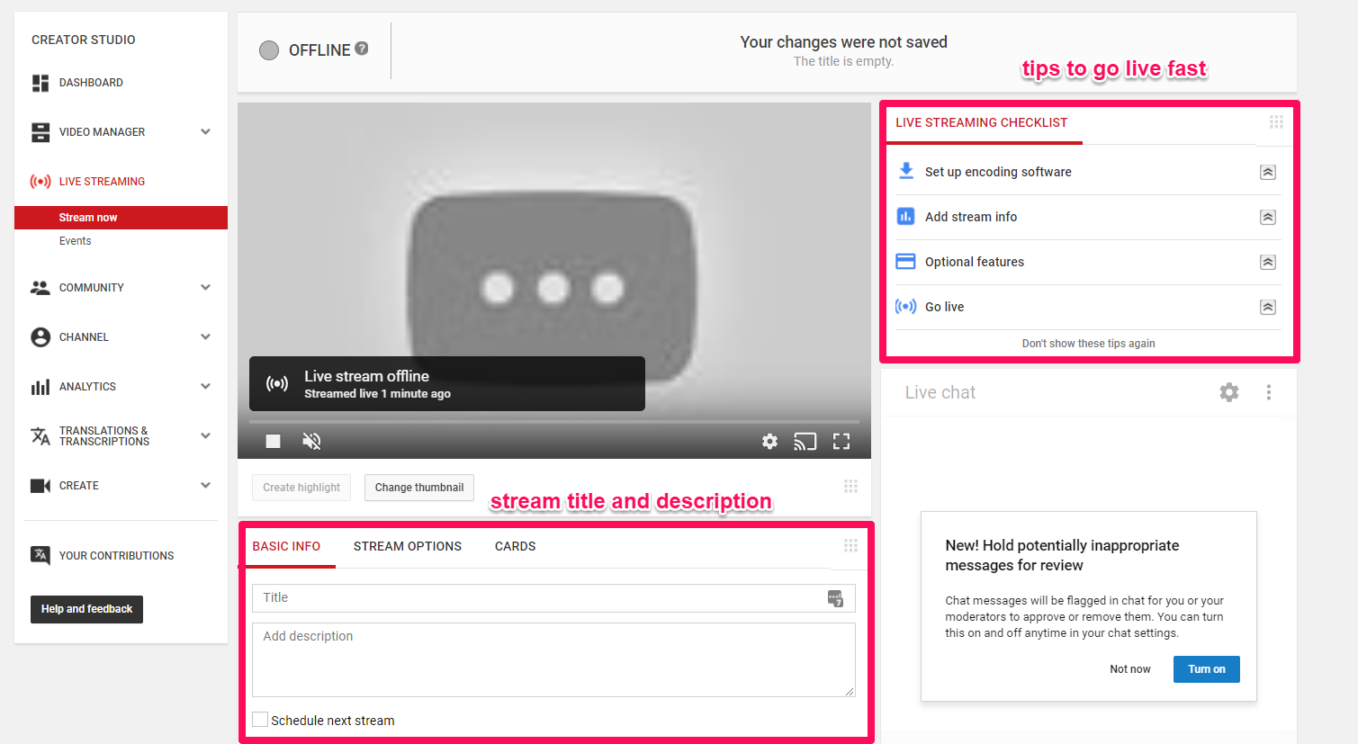Image resolution: width=1358 pixels, height=744 pixels.
Task: Switch to the Stream Options tab
Action: [408, 546]
